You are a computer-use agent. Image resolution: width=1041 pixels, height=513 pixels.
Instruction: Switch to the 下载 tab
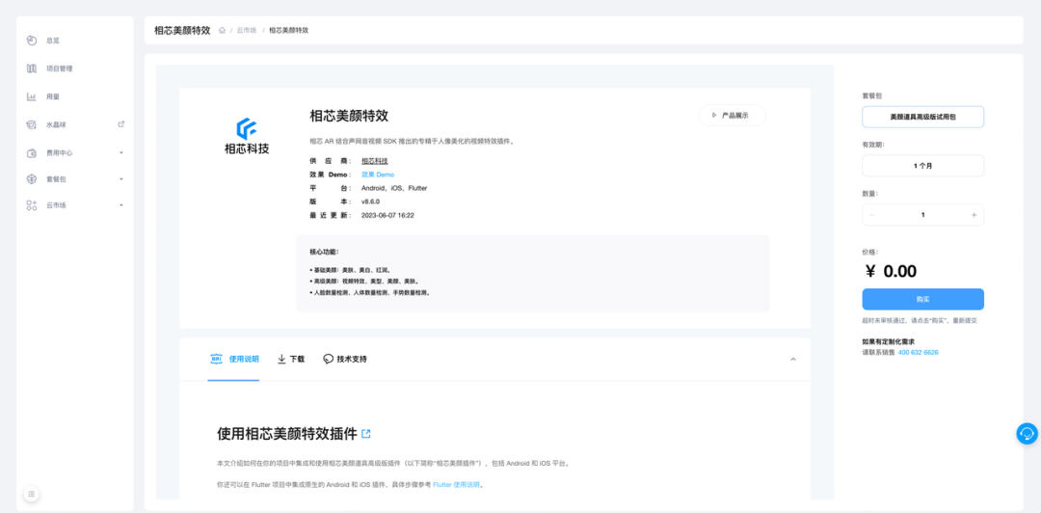click(x=291, y=359)
